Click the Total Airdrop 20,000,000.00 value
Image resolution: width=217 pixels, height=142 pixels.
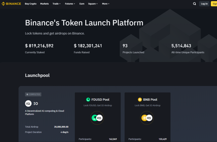point(61,127)
